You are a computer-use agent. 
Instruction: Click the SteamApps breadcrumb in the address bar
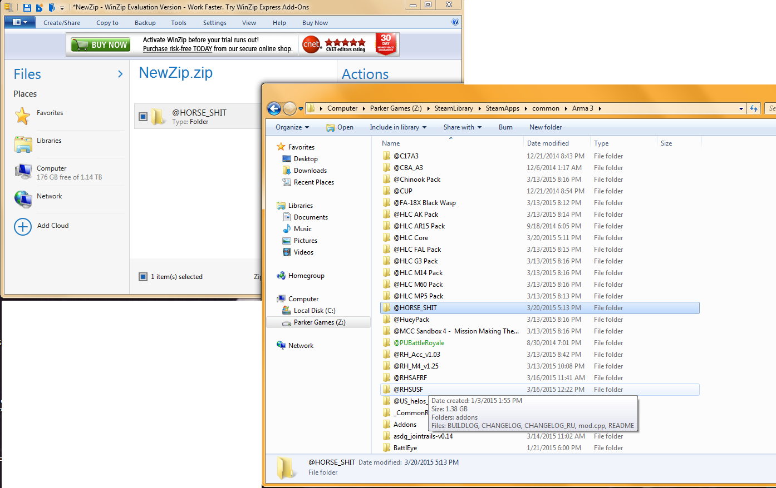(502, 108)
